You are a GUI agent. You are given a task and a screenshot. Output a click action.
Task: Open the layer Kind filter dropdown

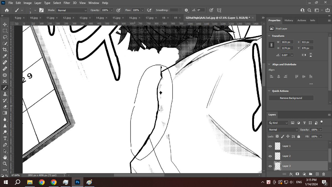click(x=278, y=123)
